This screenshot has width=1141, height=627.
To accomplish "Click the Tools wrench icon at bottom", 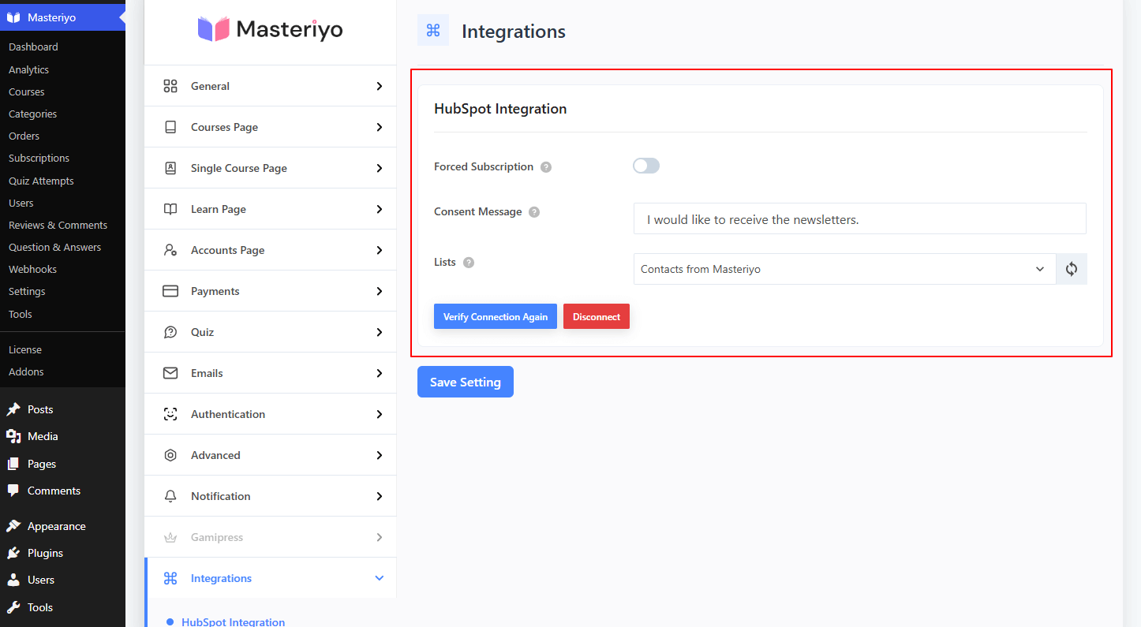I will coord(13,607).
